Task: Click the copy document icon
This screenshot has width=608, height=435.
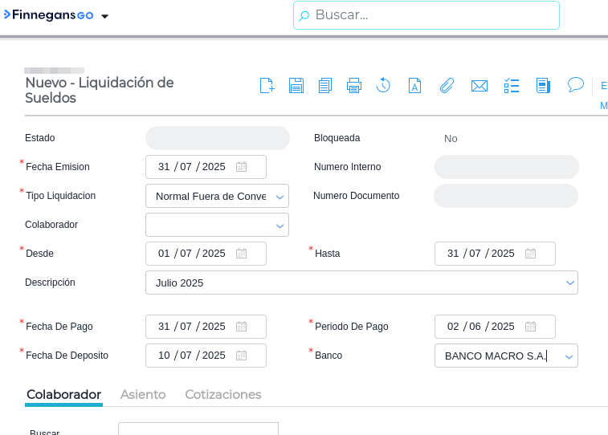Action: point(325,86)
